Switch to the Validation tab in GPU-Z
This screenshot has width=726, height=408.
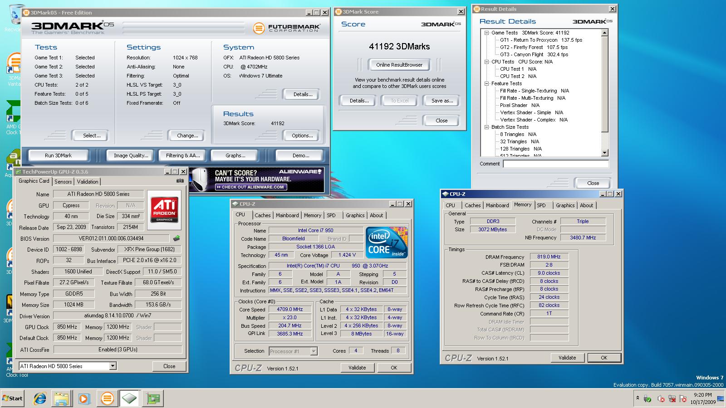point(88,181)
